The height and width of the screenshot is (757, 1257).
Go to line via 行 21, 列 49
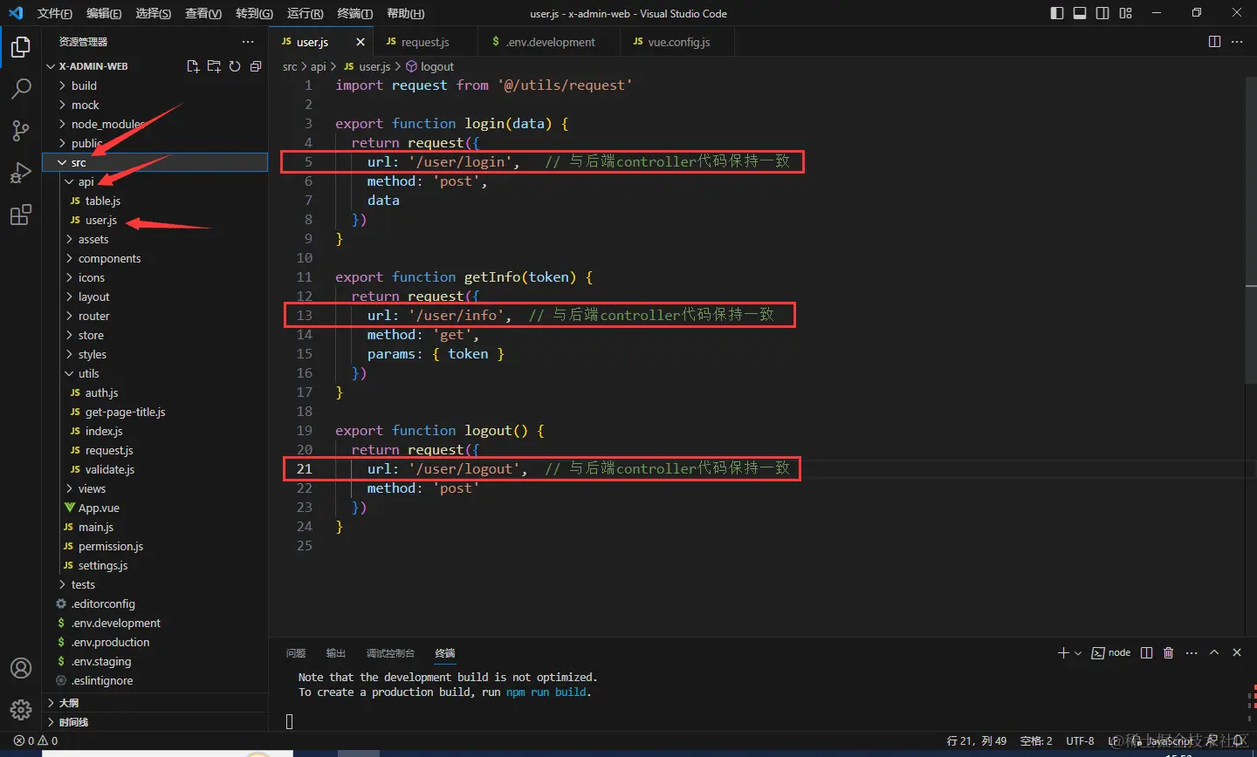click(977, 740)
